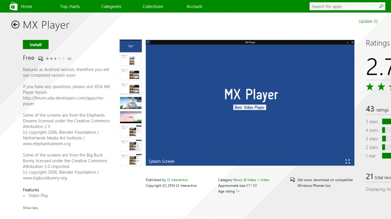Click the Age rating 7+ text
This screenshot has height=219, width=391.
229,192
